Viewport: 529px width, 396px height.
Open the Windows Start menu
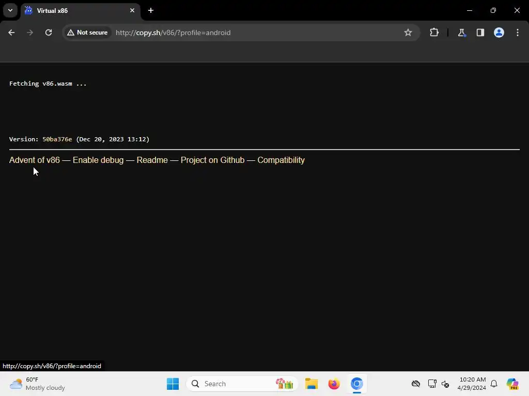173,384
